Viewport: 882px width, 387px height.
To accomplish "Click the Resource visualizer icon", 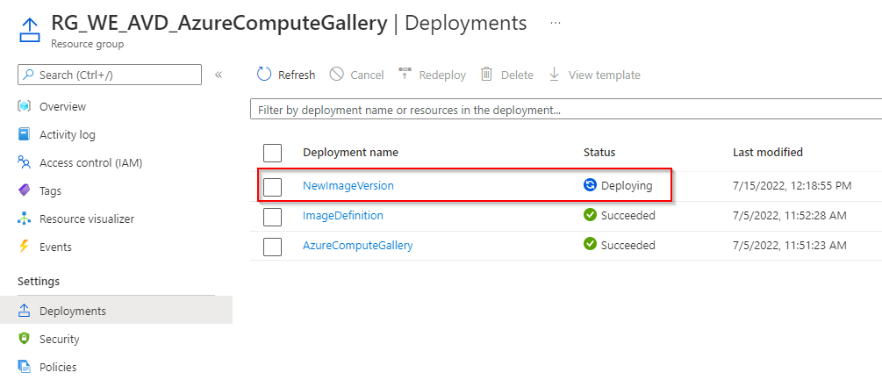I will tap(24, 219).
